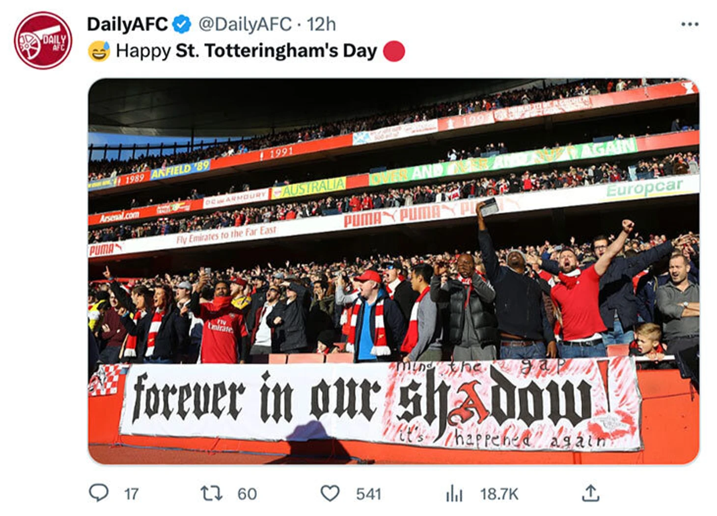Open the three-dot more options menu
The width and height of the screenshot is (717, 516).
pyautogui.click(x=689, y=24)
